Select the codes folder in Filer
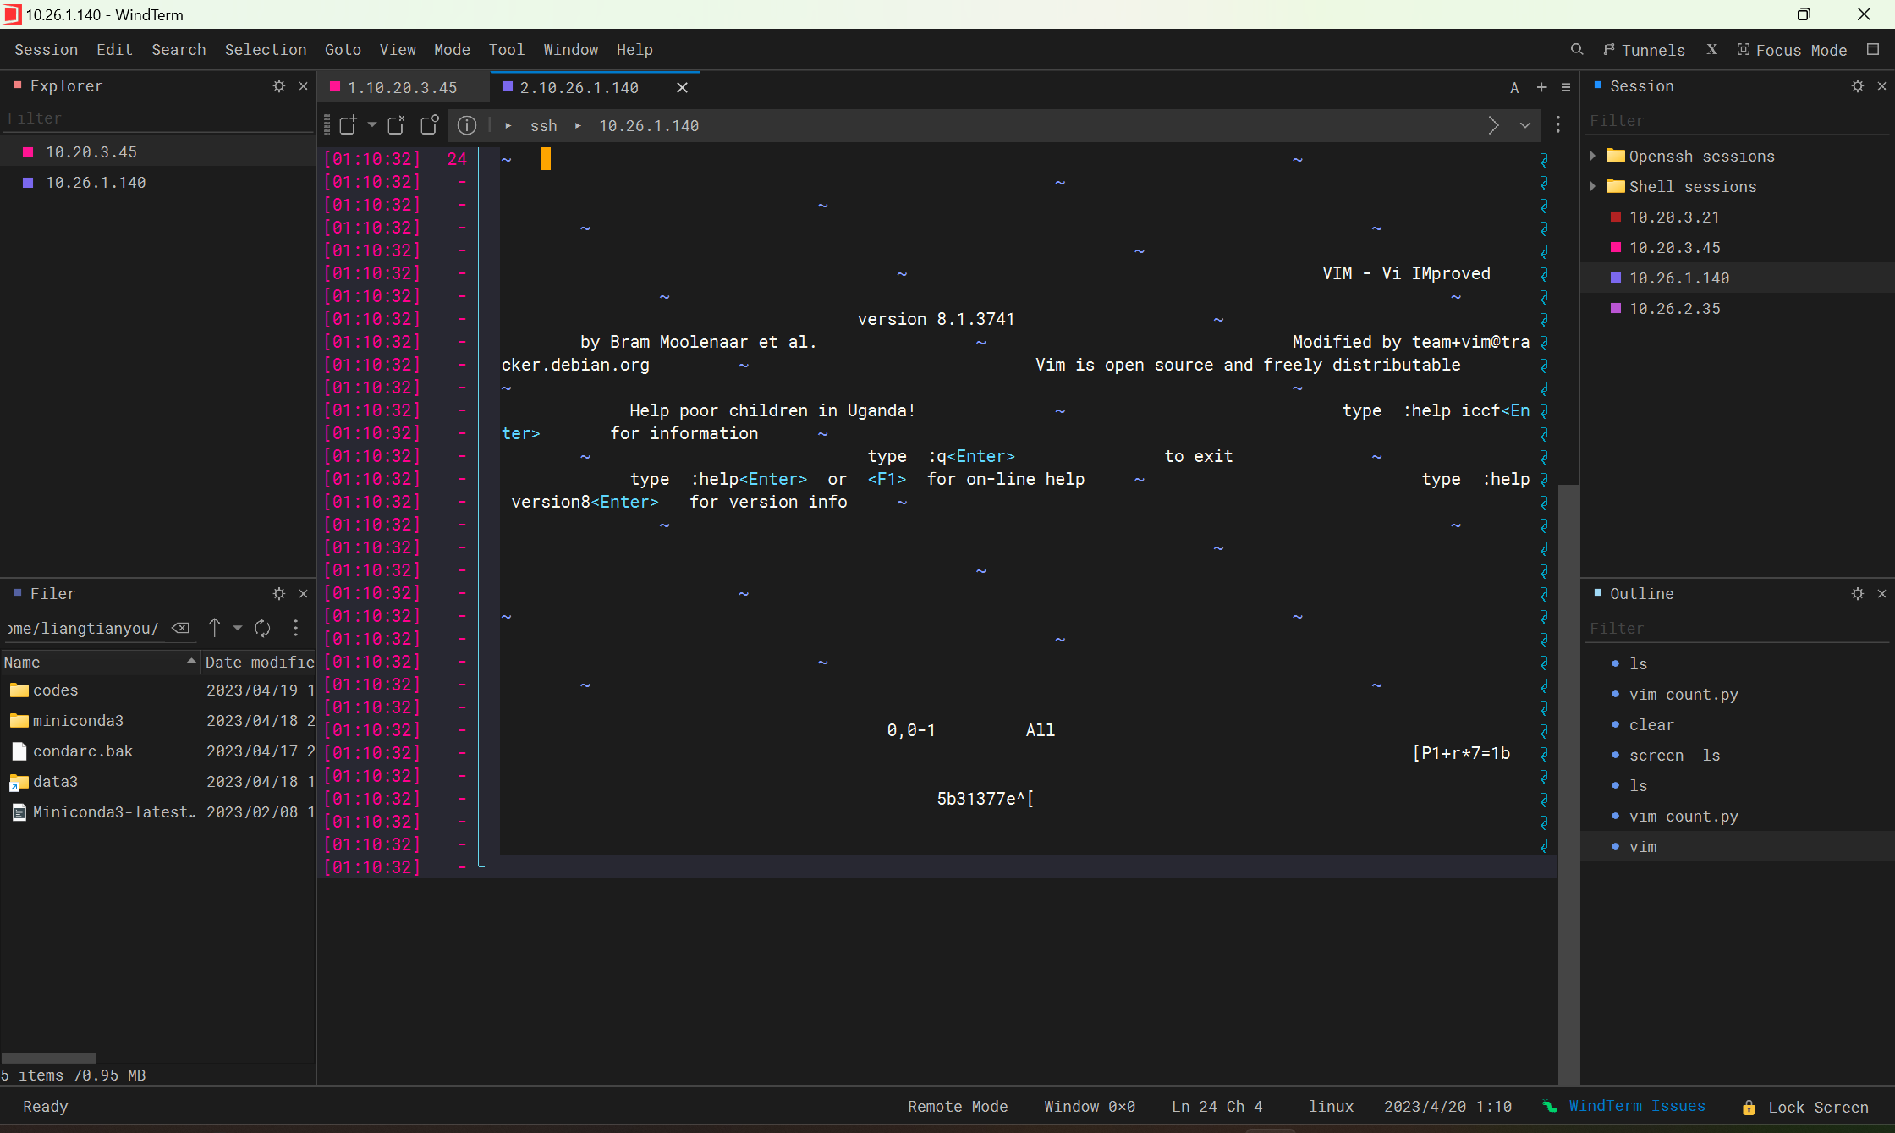This screenshot has height=1133, width=1895. (x=157, y=690)
